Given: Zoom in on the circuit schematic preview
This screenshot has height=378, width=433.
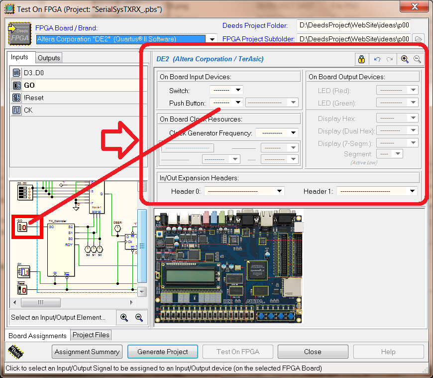Looking at the screenshot, I should [x=124, y=317].
